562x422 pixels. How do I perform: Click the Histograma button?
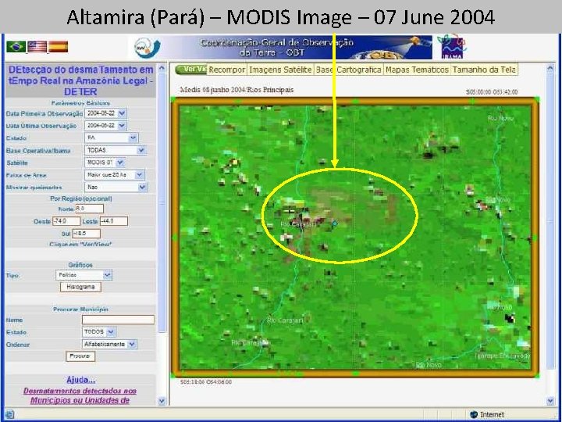80,287
